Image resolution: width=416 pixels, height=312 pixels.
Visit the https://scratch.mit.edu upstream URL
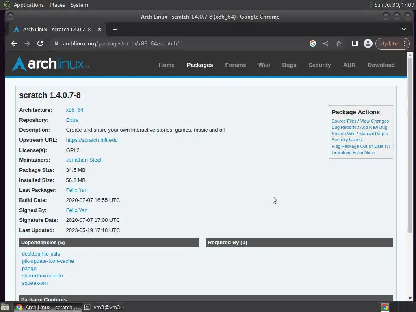tap(92, 140)
